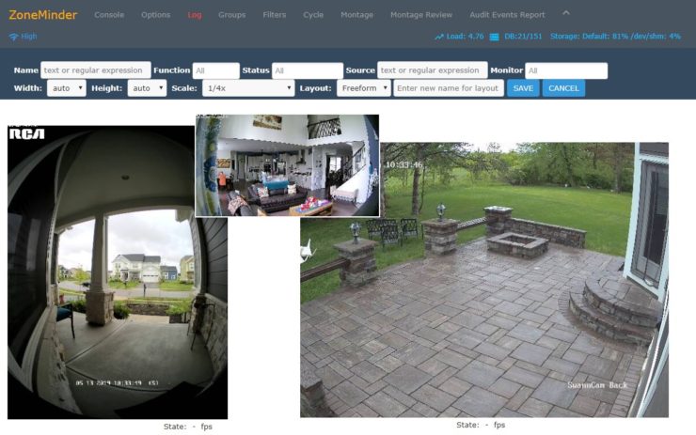Image resolution: width=696 pixels, height=435 pixels.
Task: Open the Width auto dropdown
Action: 67,88
